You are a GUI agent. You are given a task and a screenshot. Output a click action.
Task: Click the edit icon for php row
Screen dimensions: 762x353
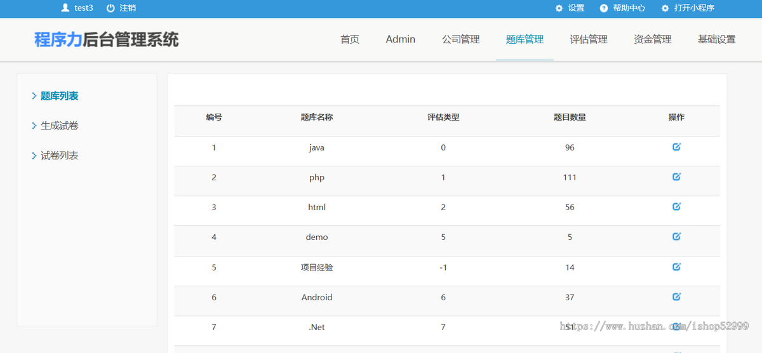[676, 176]
